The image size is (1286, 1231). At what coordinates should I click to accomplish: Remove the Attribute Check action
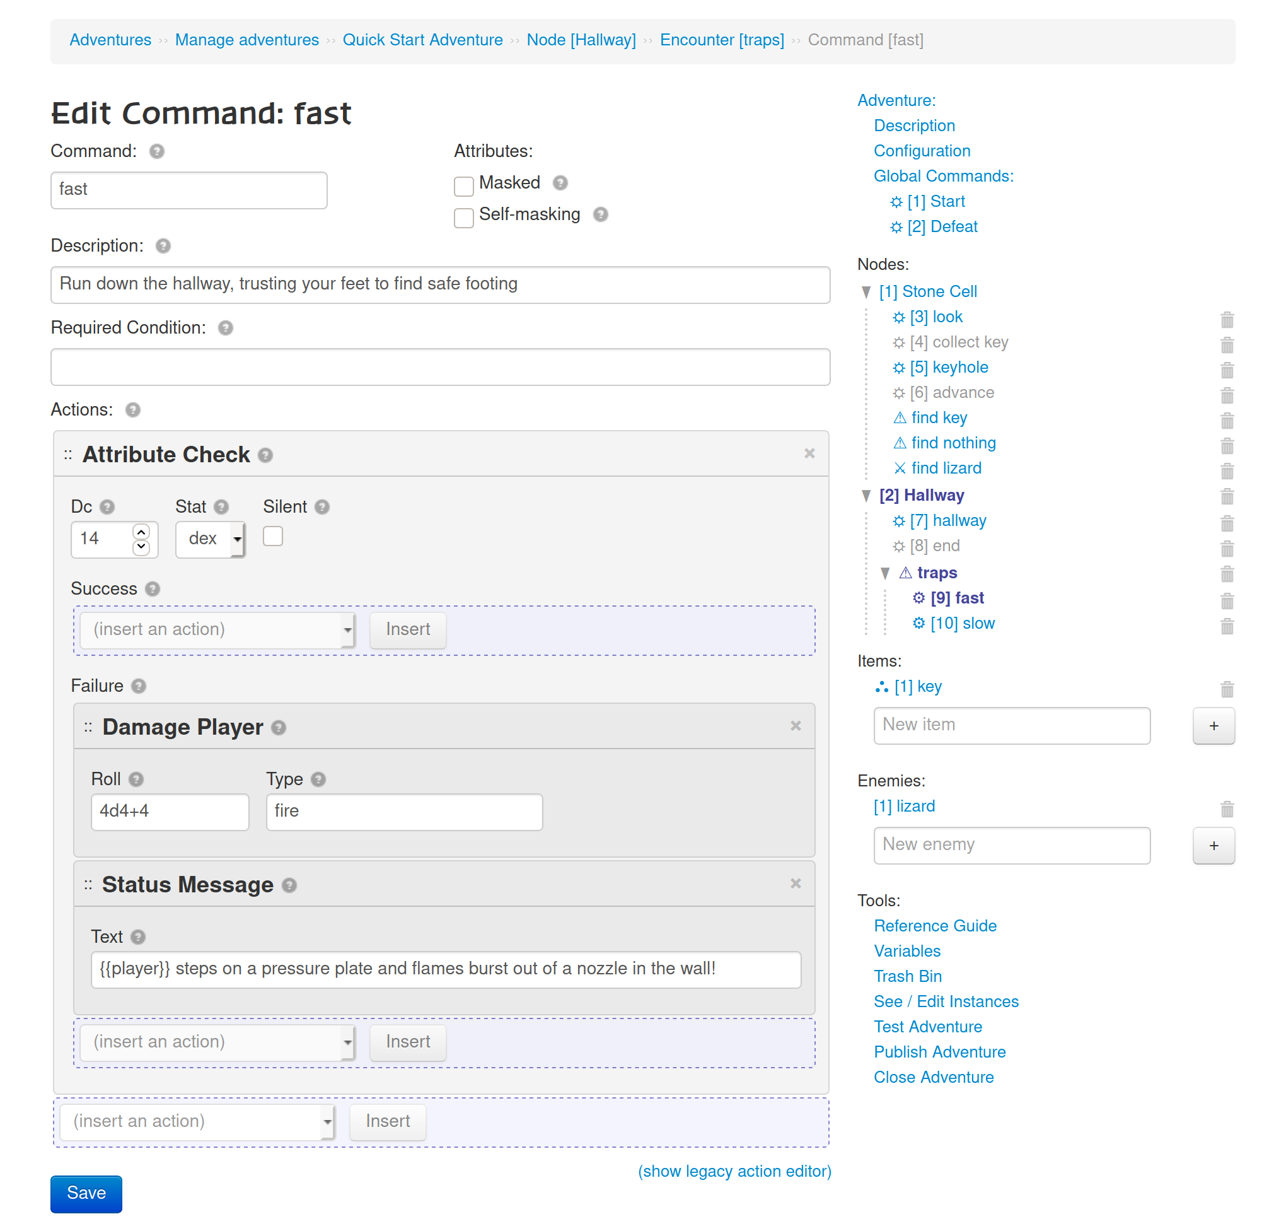tap(809, 453)
